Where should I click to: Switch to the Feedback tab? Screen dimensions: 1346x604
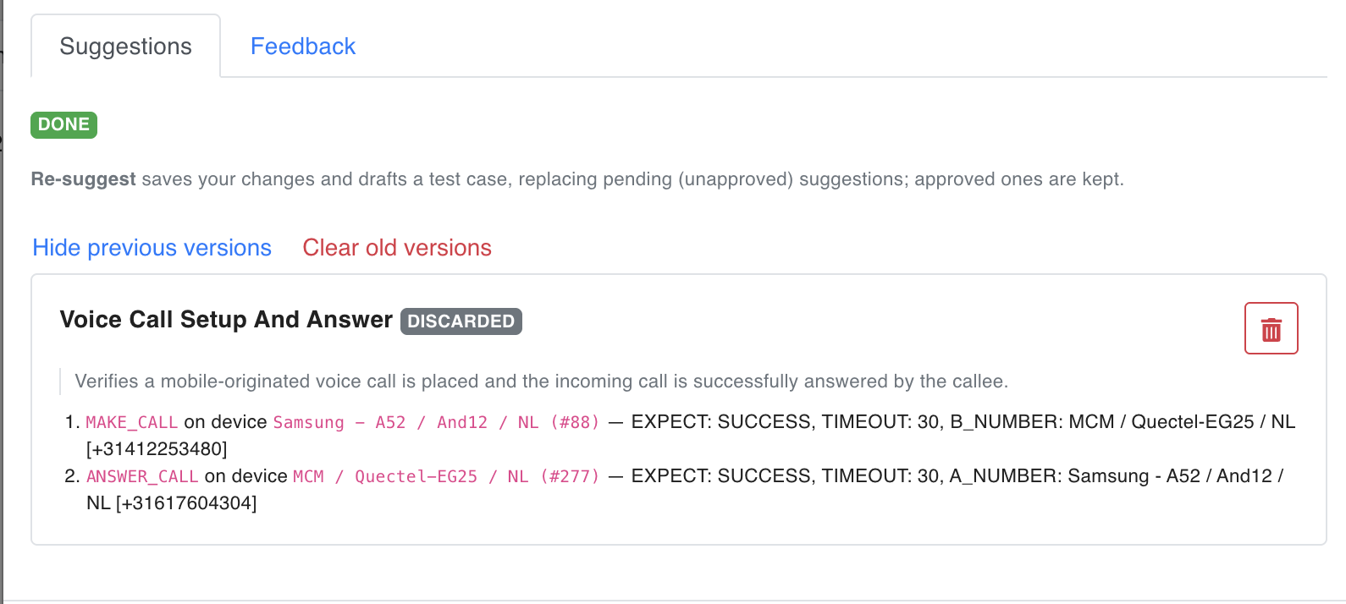pos(303,47)
